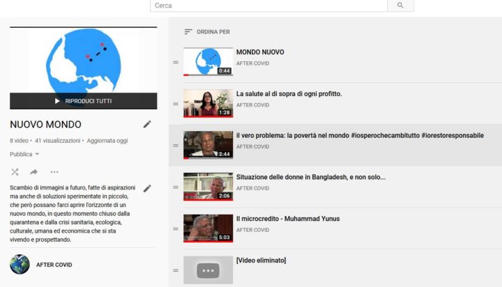Open 'Situazione delle donne in Bangladesh' video
The width and height of the screenshot is (502, 287).
[311, 177]
